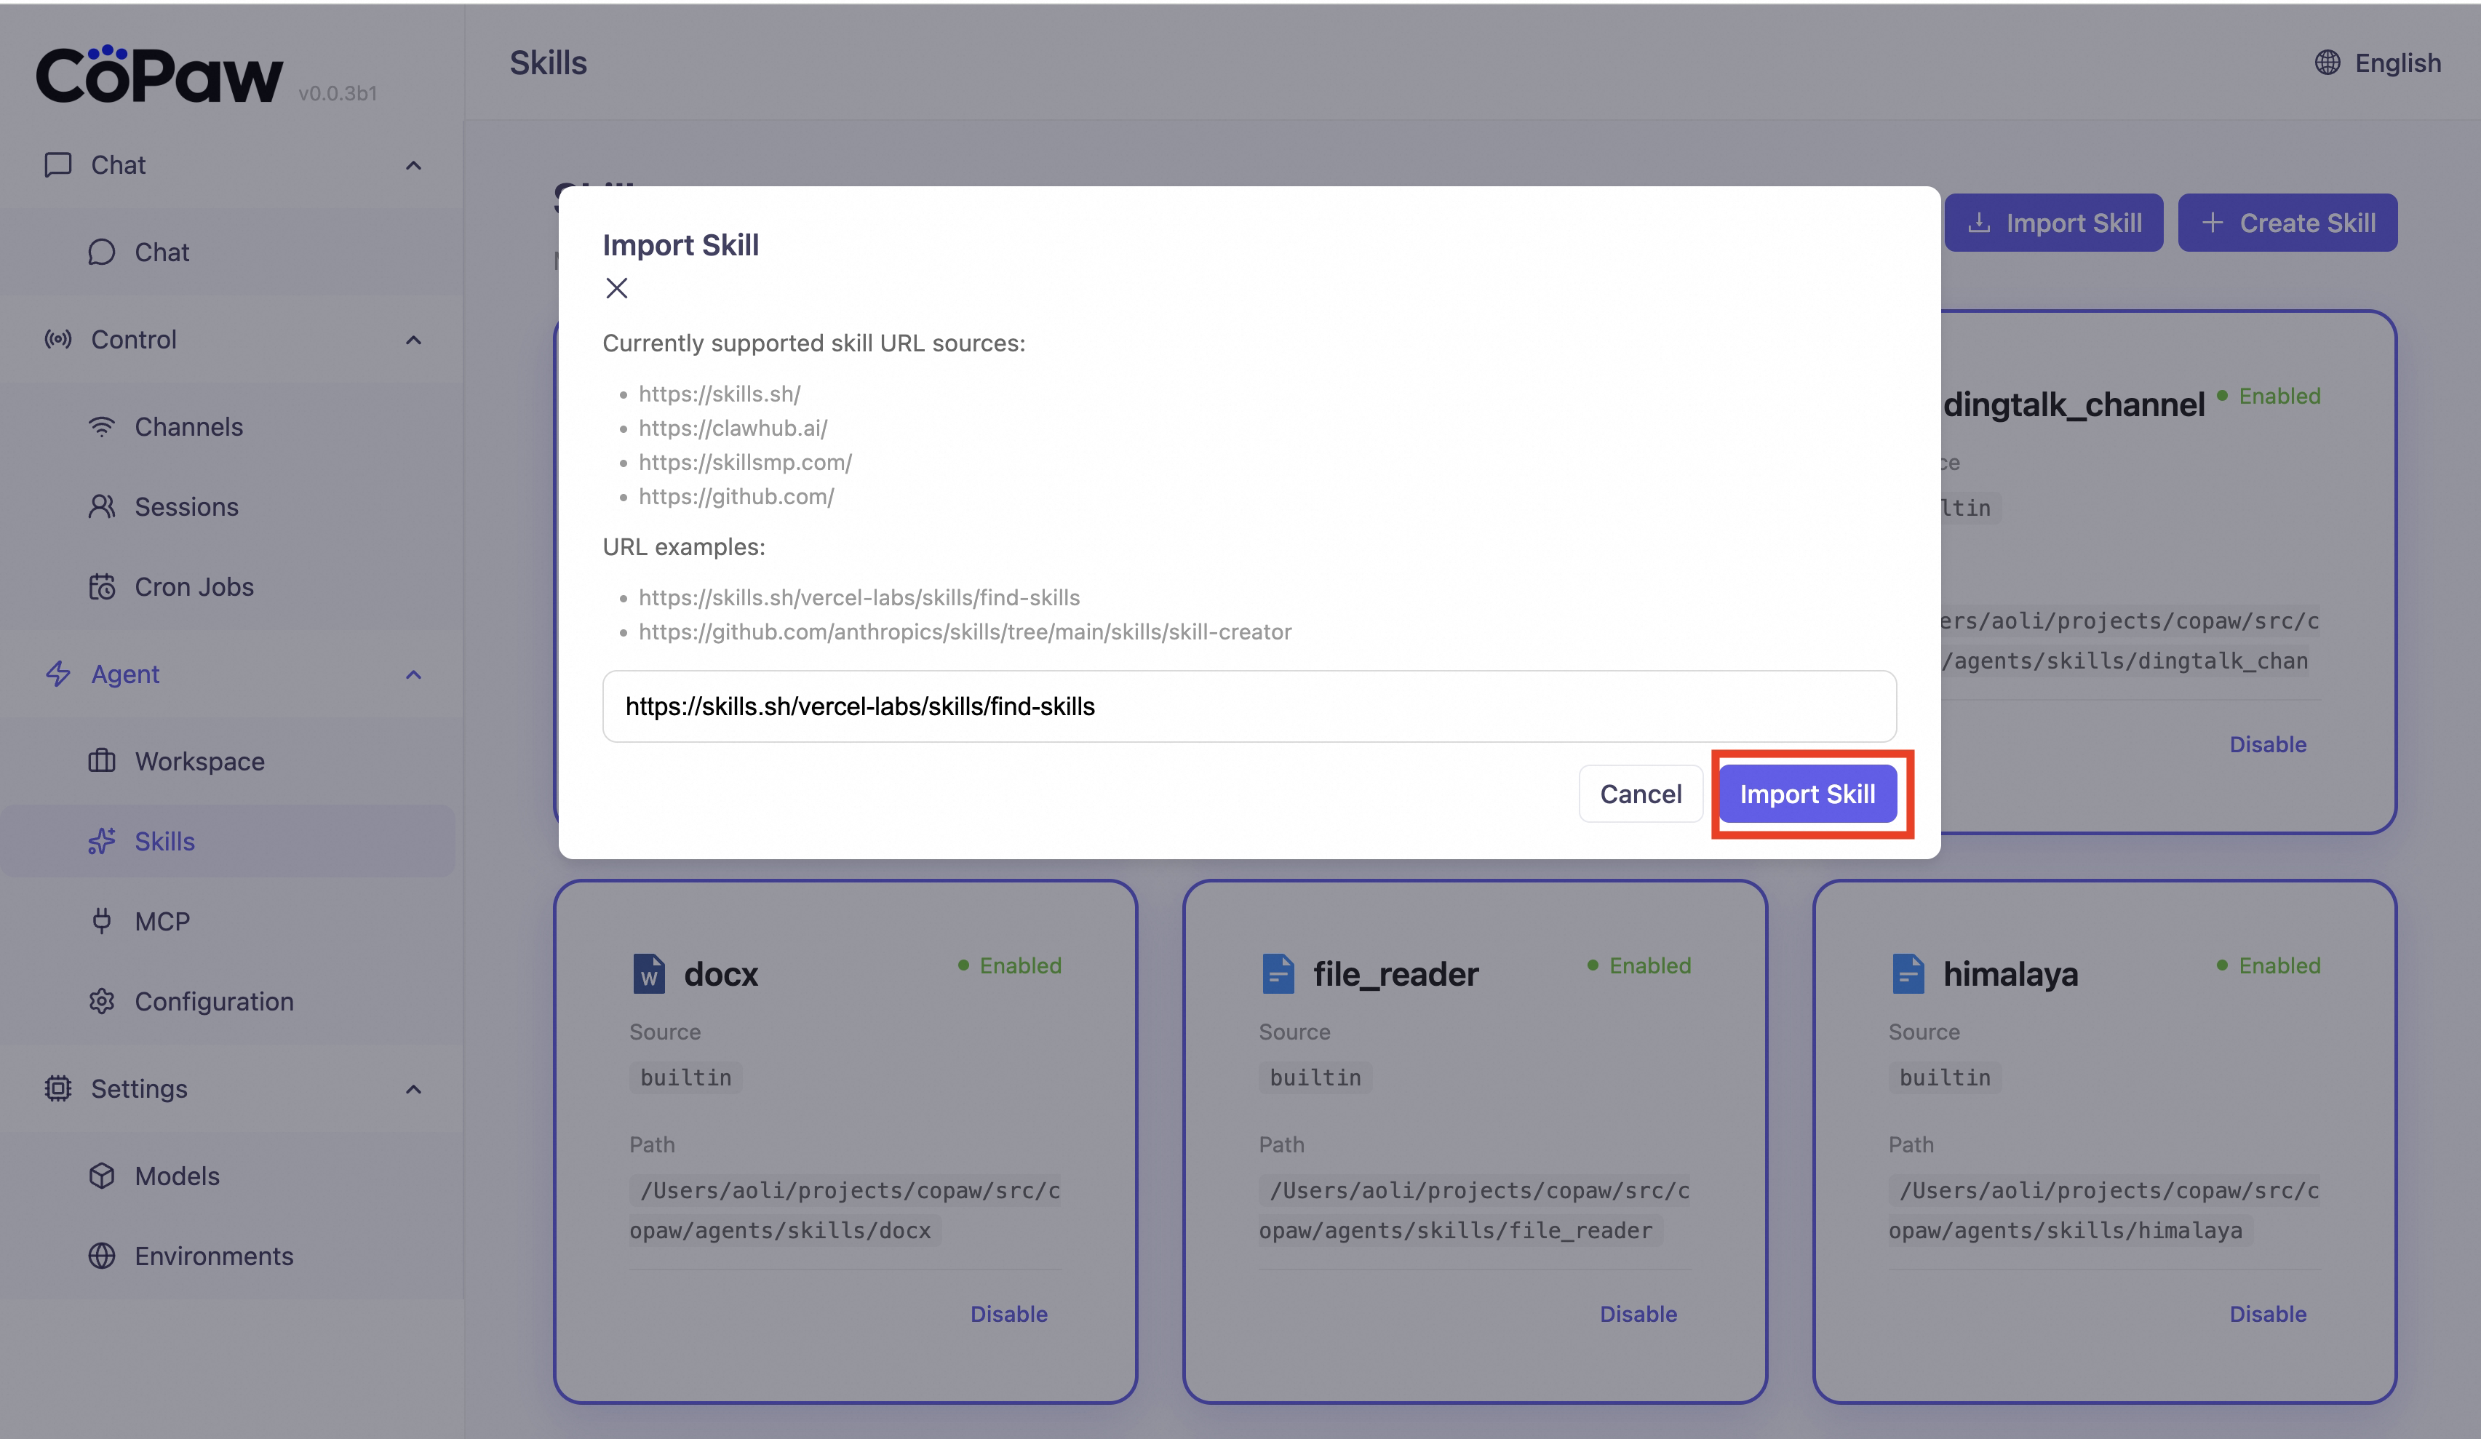Disable the docx skill
Screen dimensions: 2481x1439
point(1008,1313)
